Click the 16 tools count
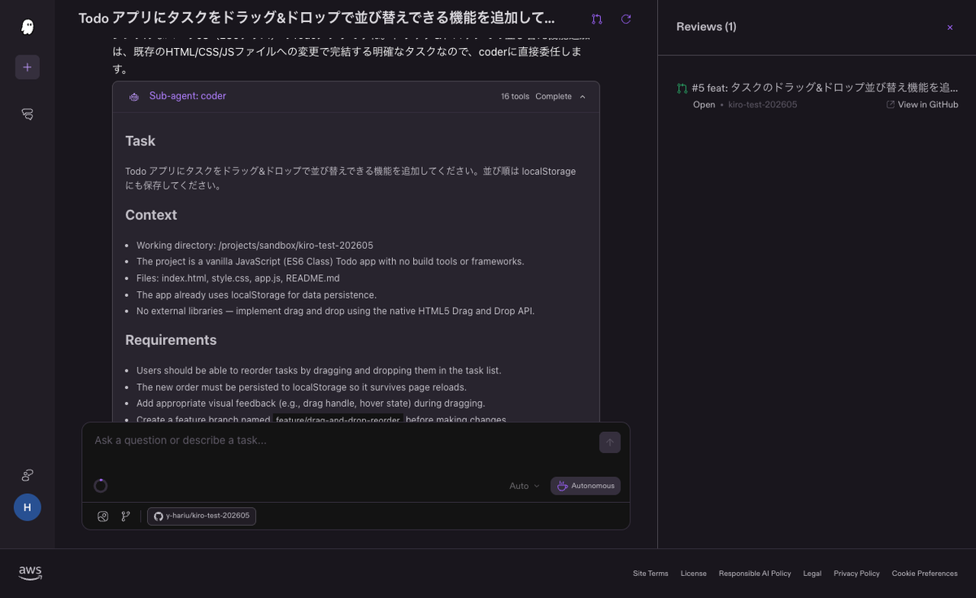976x598 pixels. [x=515, y=96]
